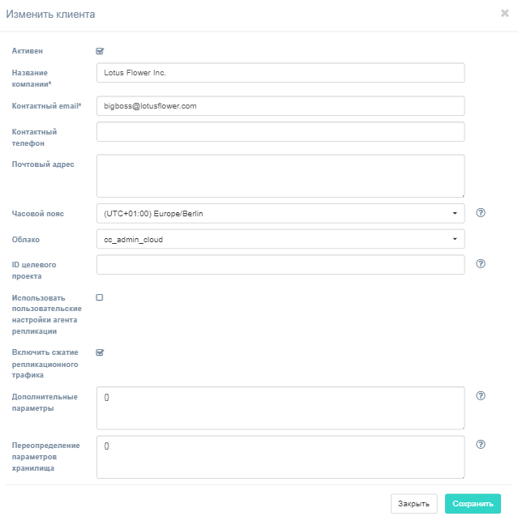
Task: Click the Закрыть button
Action: point(414,503)
